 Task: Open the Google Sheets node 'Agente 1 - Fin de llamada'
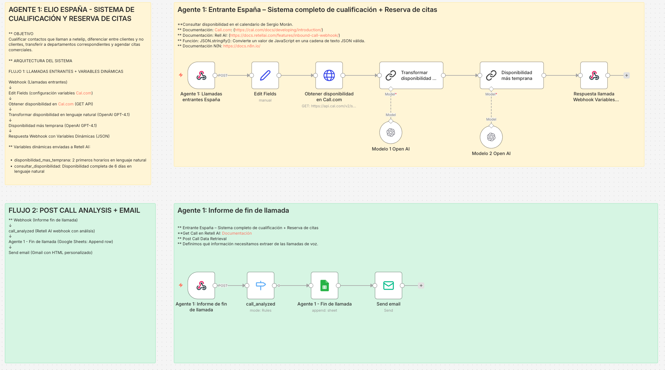324,285
